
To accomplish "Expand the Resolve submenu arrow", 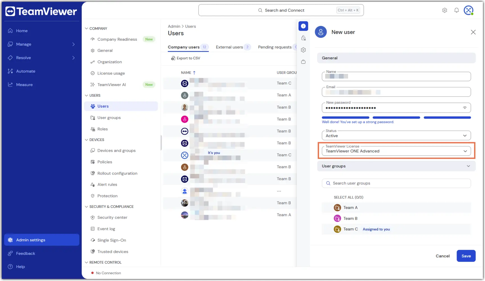I will (x=73, y=58).
